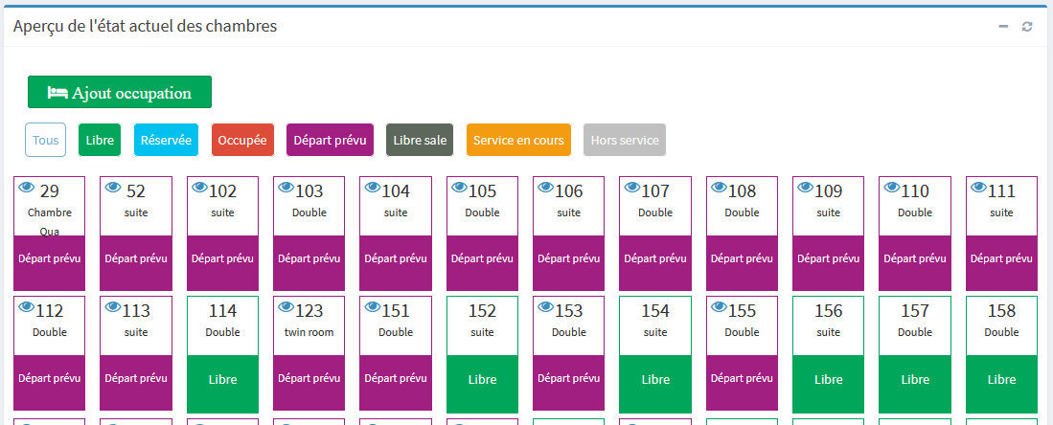Screen dimensions: 1053x425
Task: Open eye icon for room 111
Action: [x=978, y=189]
